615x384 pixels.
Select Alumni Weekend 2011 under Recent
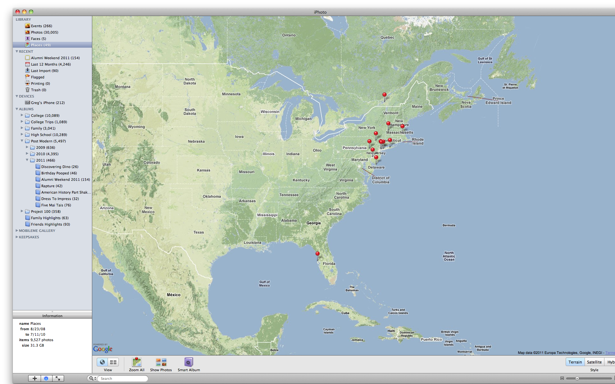point(53,58)
